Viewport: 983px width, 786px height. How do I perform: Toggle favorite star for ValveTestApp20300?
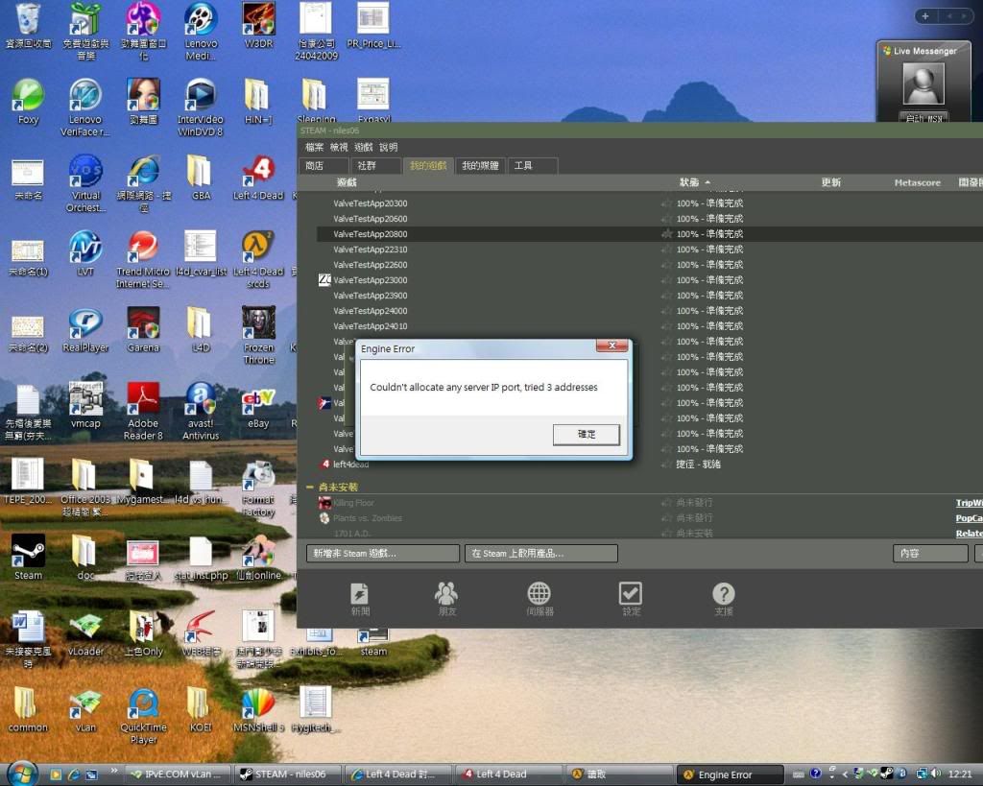(667, 203)
